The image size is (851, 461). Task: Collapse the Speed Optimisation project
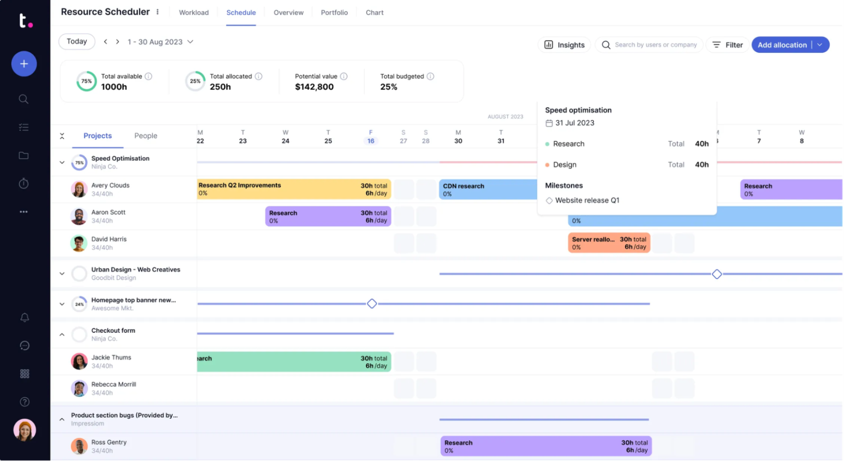click(x=62, y=163)
